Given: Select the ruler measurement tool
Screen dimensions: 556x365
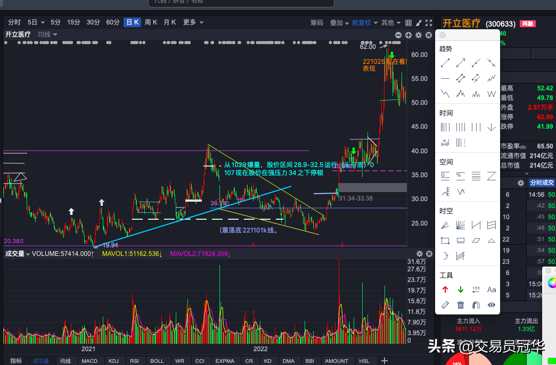Looking at the screenshot, I should 445,305.
